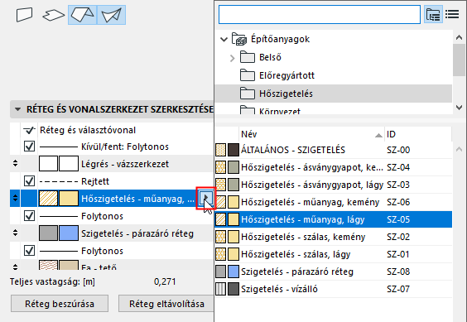Image resolution: width=467 pixels, height=322 pixels.
Task: Click the reorder arrows of Szigetelés - párazáró réteg layer
Action: pyautogui.click(x=15, y=233)
